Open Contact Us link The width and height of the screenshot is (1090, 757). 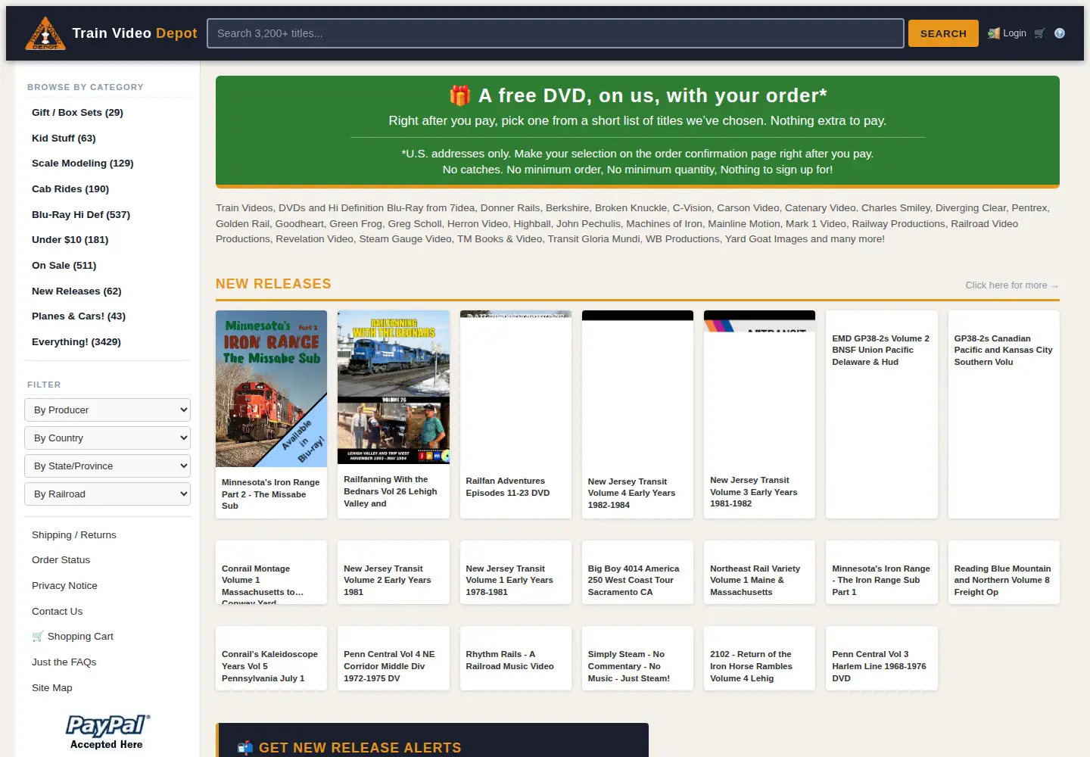click(57, 612)
